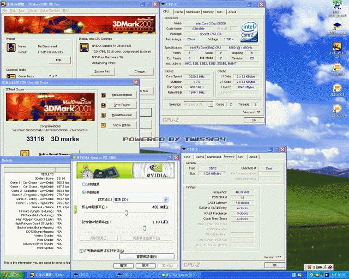Click the gray tray icon beside the NVIDIA icon

click(x=321, y=275)
